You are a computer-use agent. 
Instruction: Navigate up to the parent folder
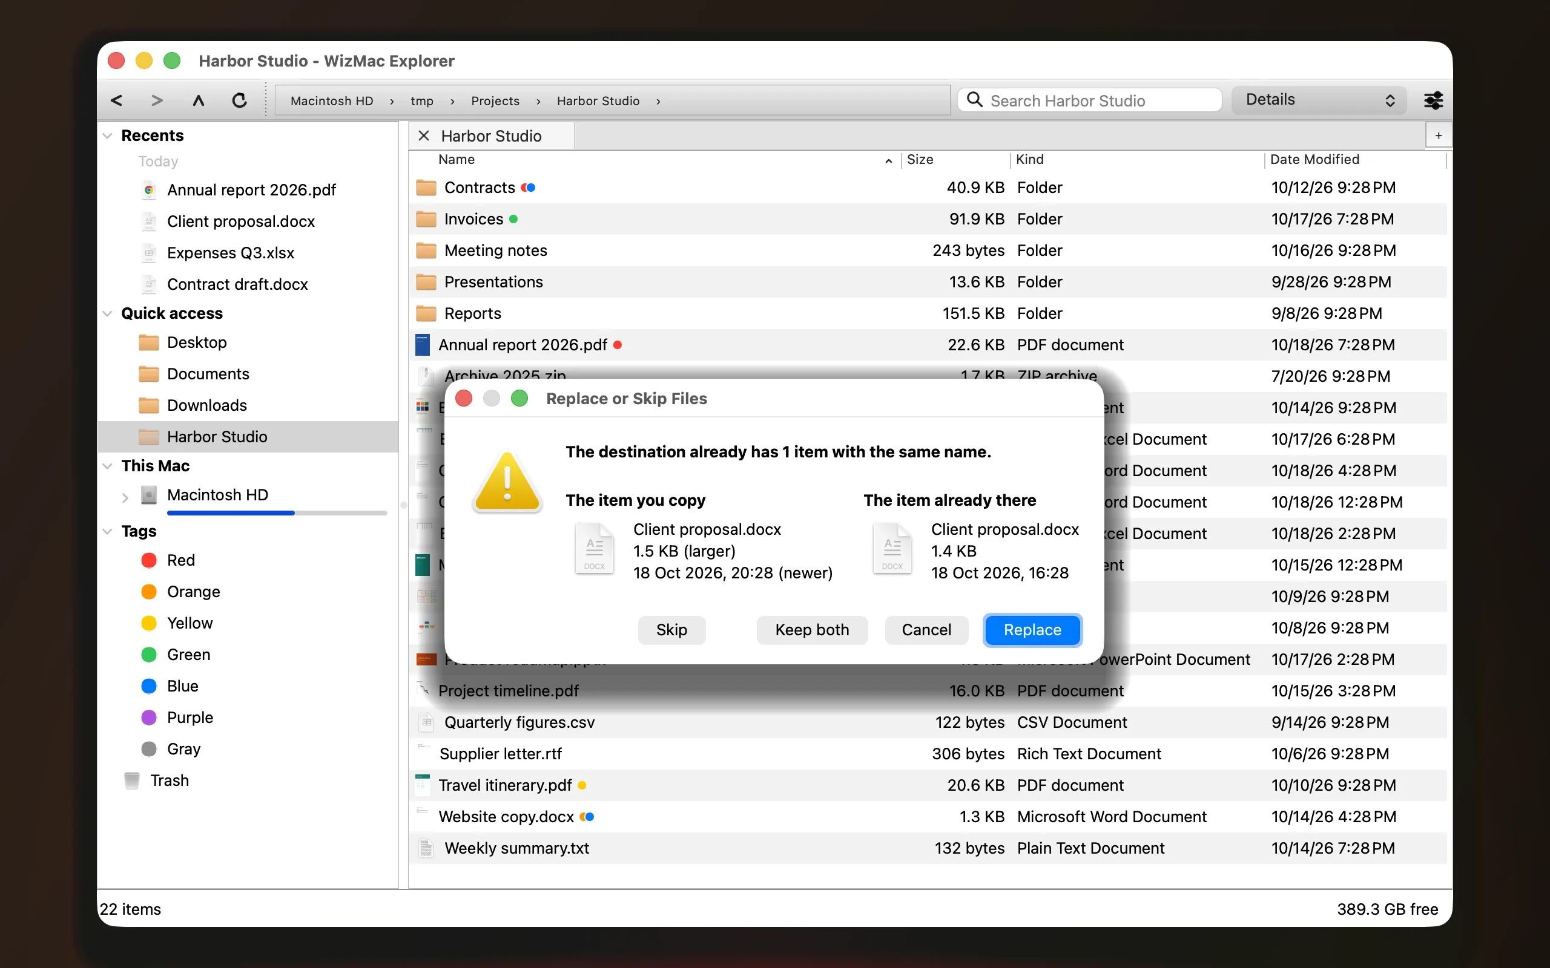199,100
